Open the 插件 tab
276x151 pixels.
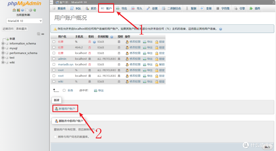point(255,8)
